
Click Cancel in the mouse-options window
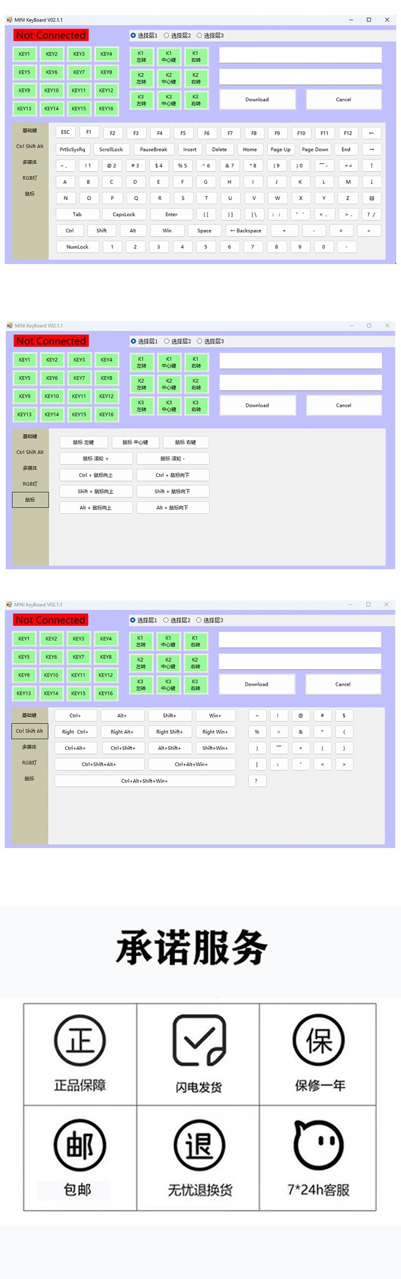(344, 405)
